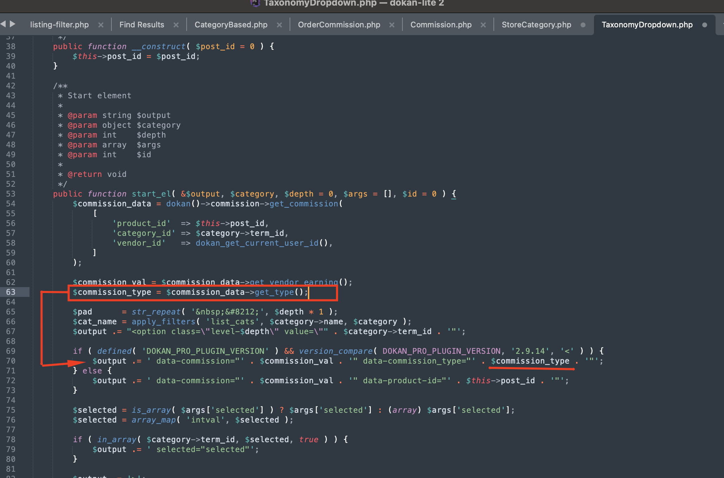Go to next tab with right arrow

point(13,24)
